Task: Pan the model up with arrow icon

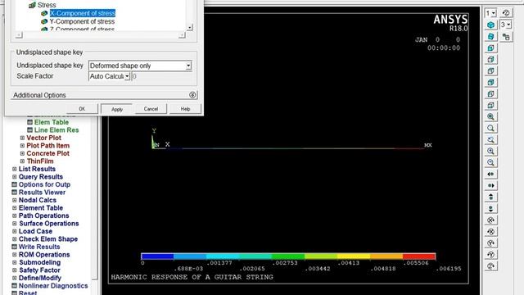Action: (490, 197)
